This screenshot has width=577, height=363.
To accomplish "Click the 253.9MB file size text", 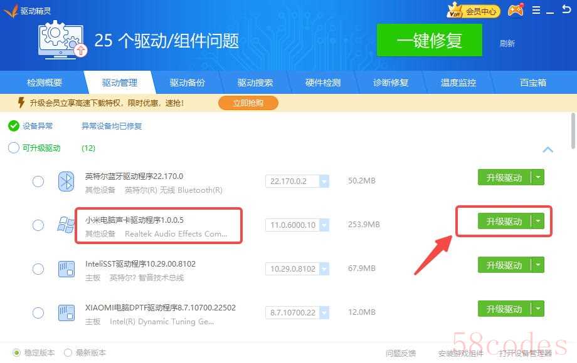I will pyautogui.click(x=364, y=224).
